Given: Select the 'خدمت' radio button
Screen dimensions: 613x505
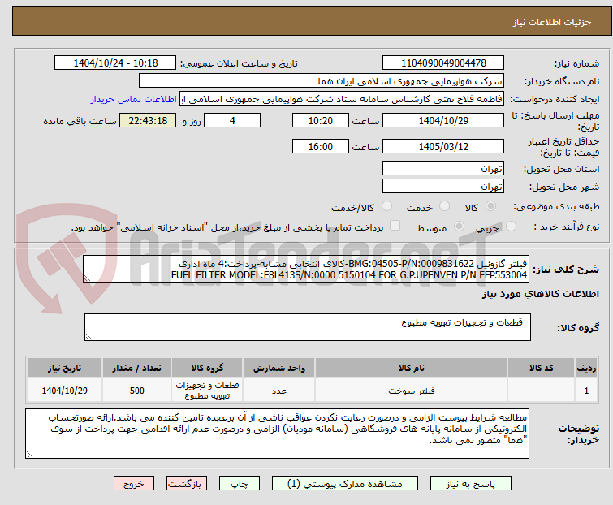Looking at the screenshot, I should coord(444,206).
